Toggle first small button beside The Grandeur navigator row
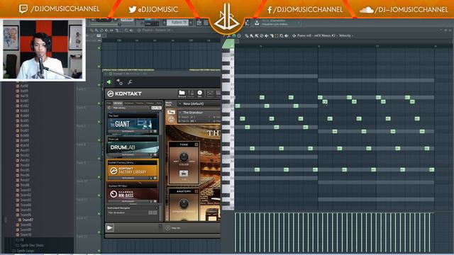The height and width of the screenshot is (255, 454). coord(150,212)
